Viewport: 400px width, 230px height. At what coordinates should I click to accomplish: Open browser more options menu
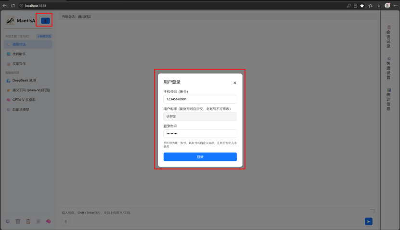point(396,6)
